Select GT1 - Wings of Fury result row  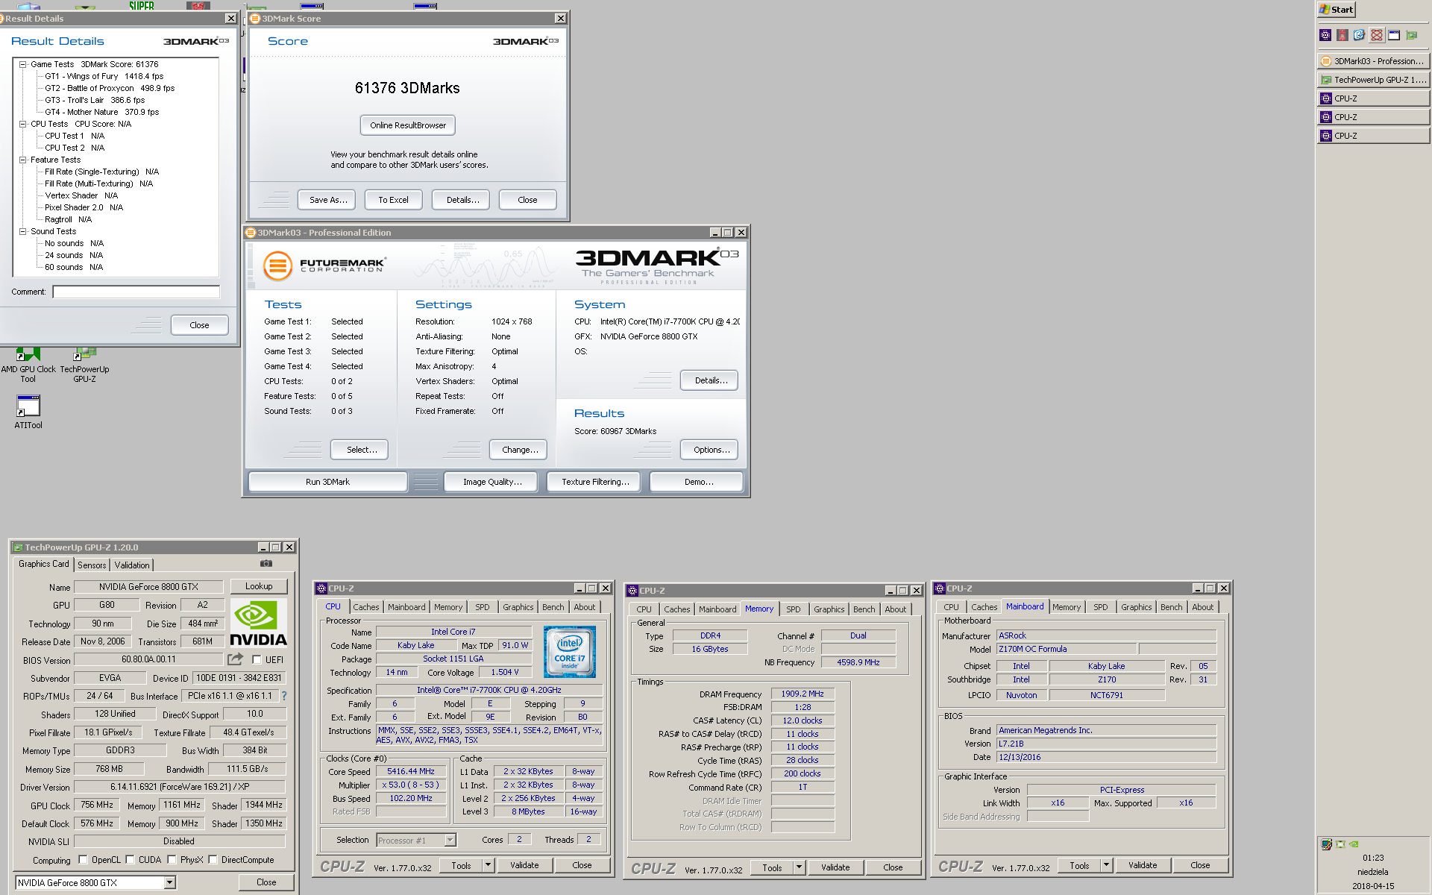(104, 76)
